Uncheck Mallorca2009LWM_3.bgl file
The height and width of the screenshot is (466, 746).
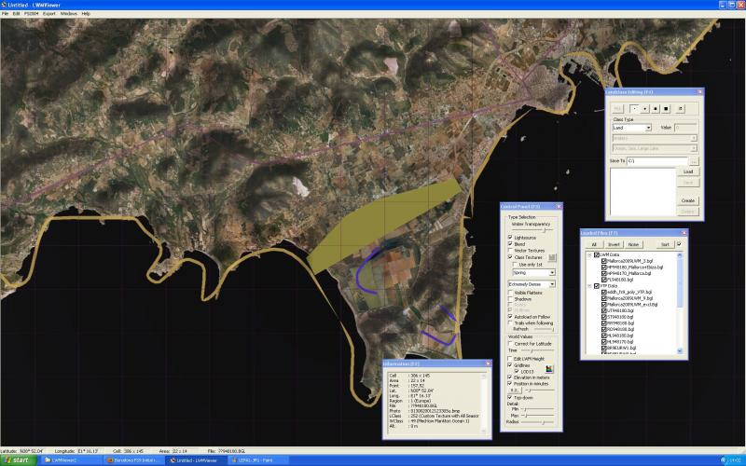[x=603, y=262]
